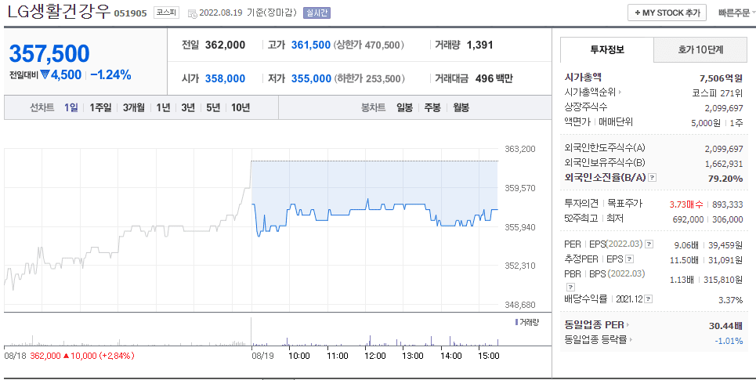Viewport: 756px width, 380px height.
Task: Click the 동일업종 PER value 30.44배
Action: (725, 326)
